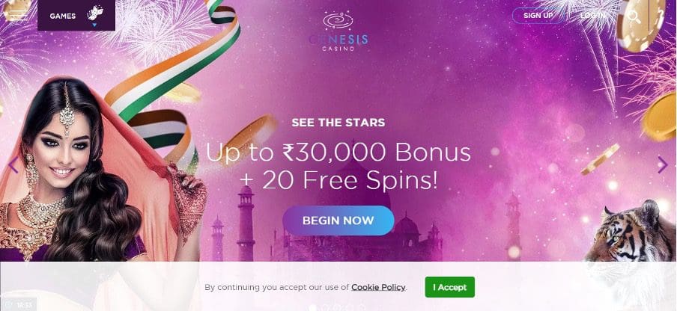This screenshot has height=311, width=677.
Task: Advance to next slide with right arrow
Action: pos(663,164)
